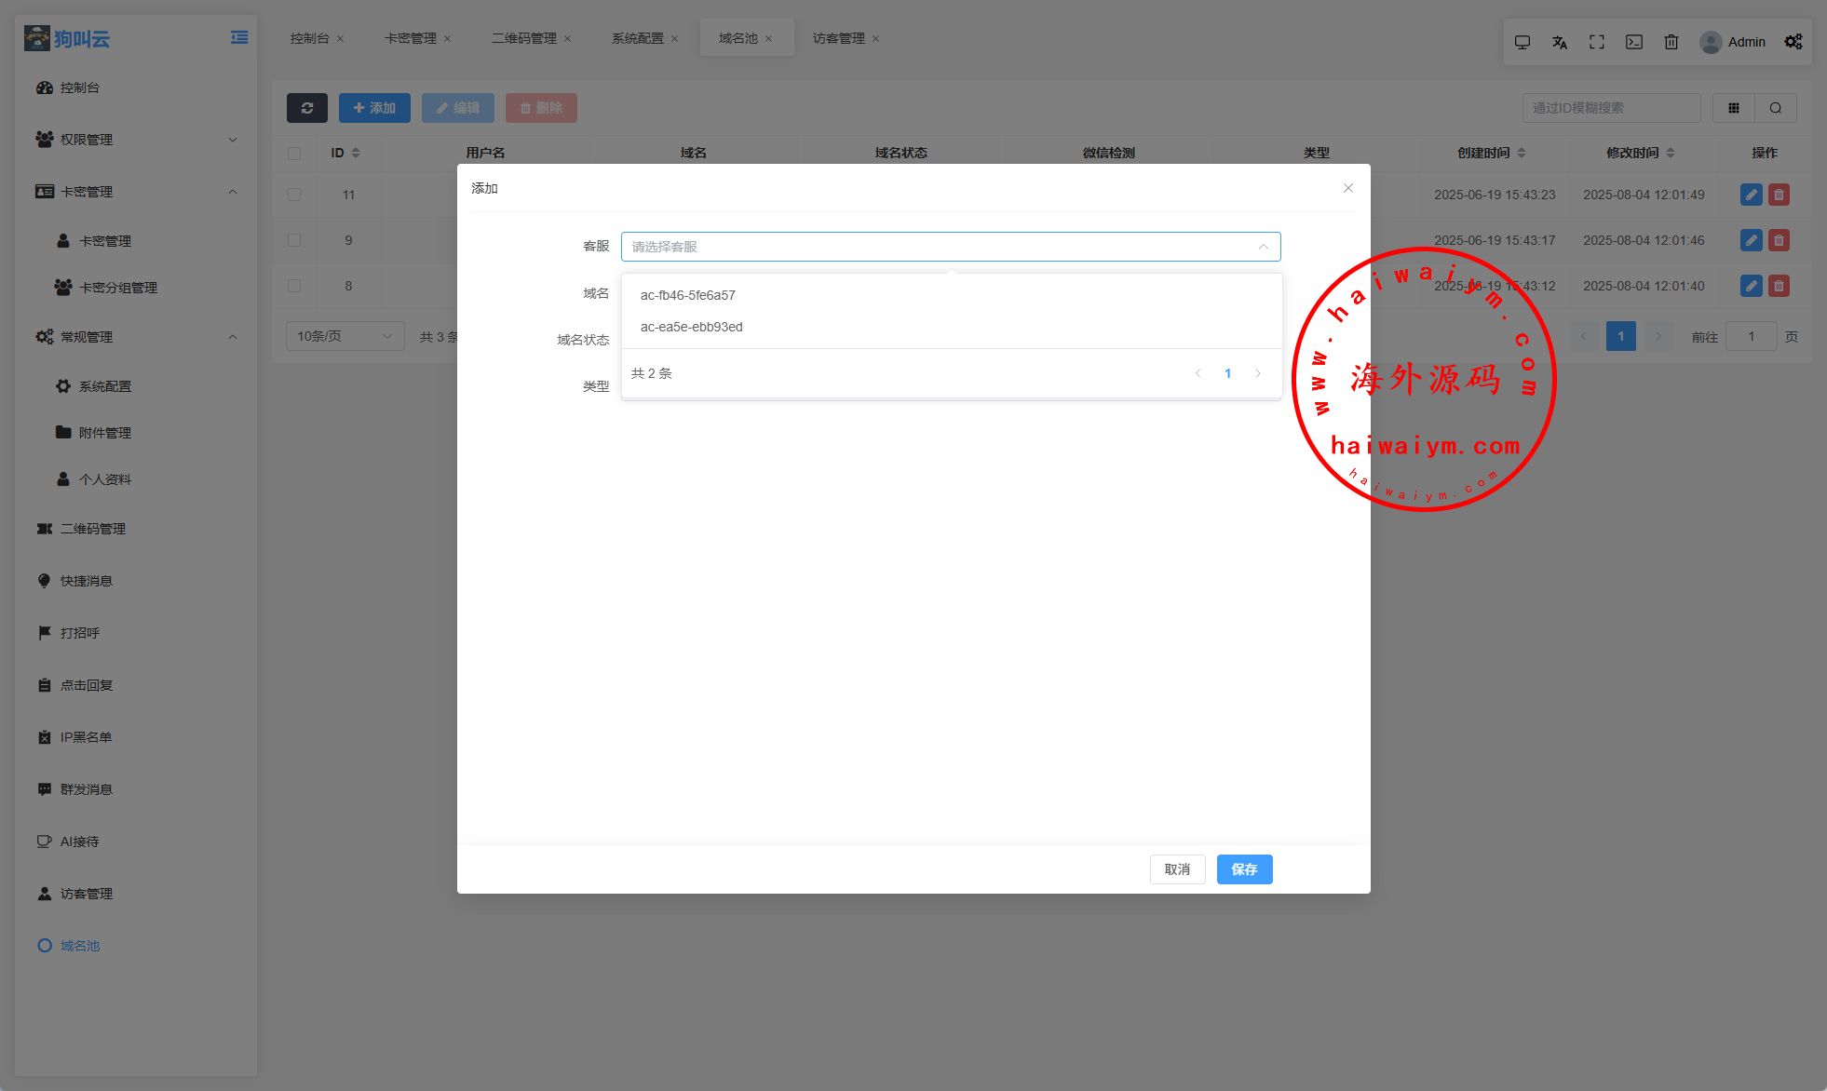Screen dimensions: 1827x1091
Task: Switch to the 二维码管理 tab
Action: [x=524, y=38]
